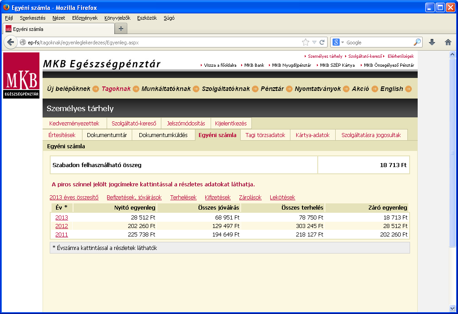Screen dimensions: 458x314
Task: Open the 2012 year row link
Action: 62,226
